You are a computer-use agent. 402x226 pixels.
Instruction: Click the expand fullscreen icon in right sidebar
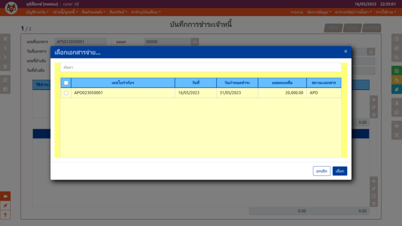tap(396, 135)
